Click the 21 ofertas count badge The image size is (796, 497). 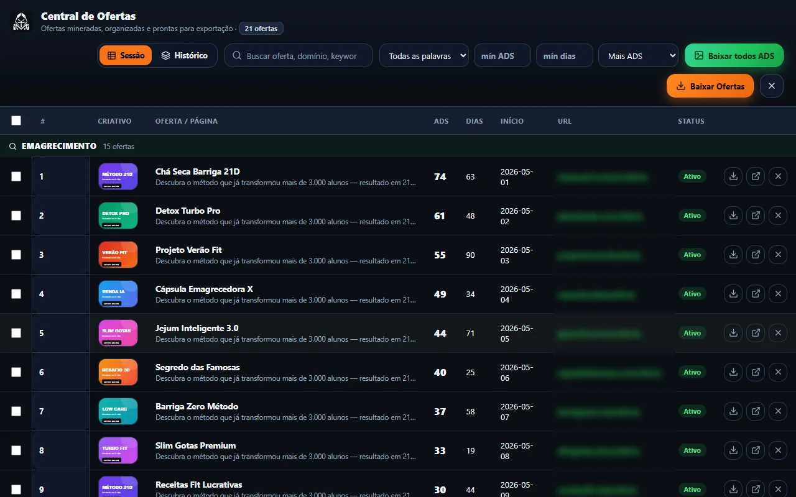261,29
